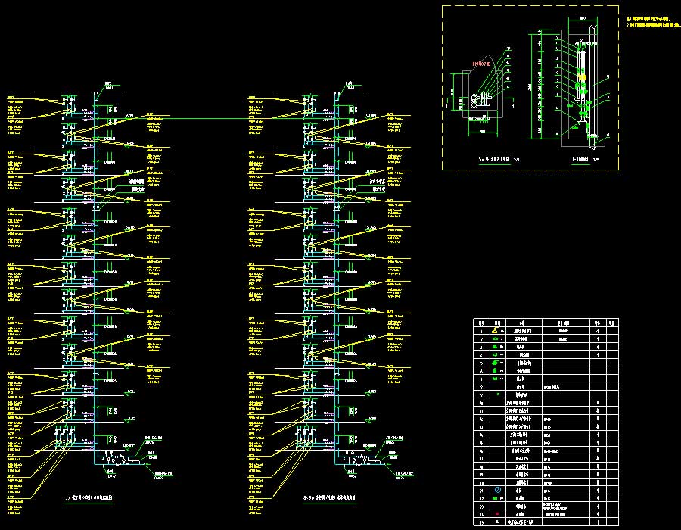Select the cyan vertical main pipe in left riser
Screen dimensions: 681x530
pos(95,278)
